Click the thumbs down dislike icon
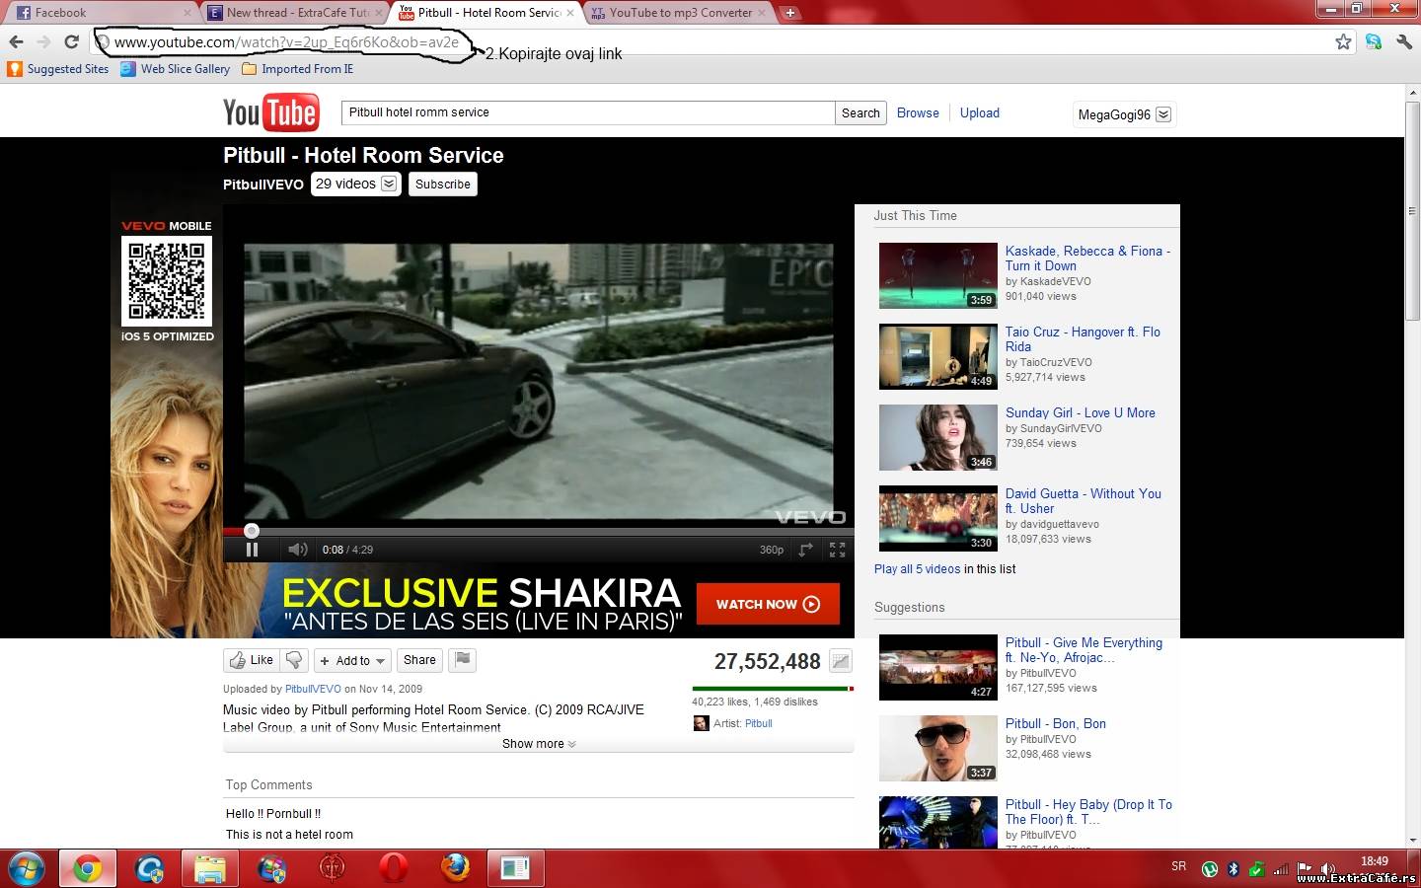 click(294, 660)
